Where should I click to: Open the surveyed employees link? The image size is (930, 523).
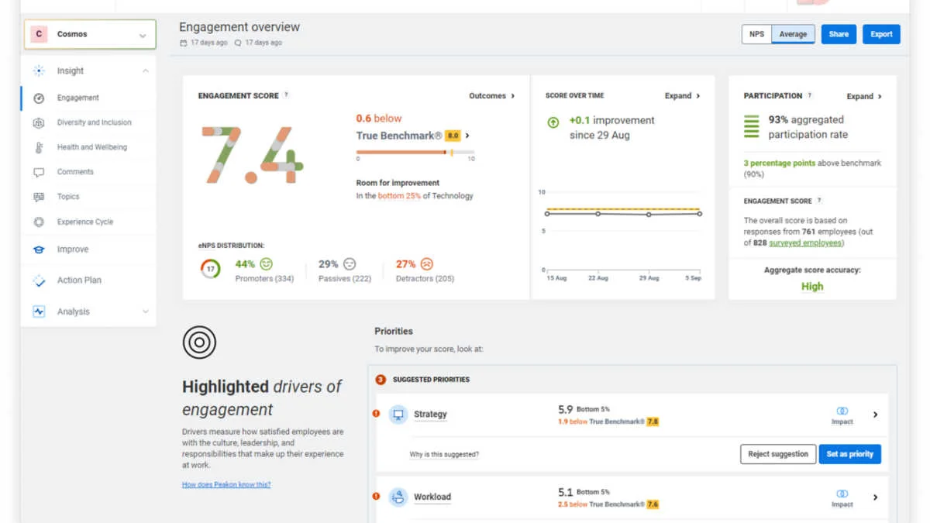pos(803,243)
